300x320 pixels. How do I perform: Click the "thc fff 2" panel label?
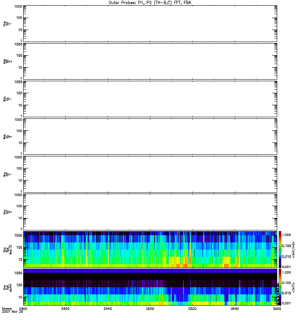pyautogui.click(x=7, y=212)
